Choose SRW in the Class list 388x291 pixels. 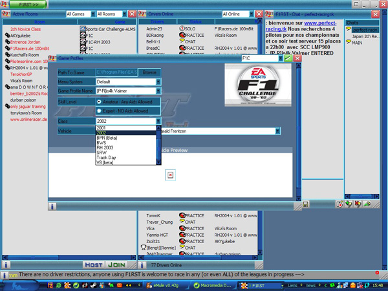click(126, 153)
